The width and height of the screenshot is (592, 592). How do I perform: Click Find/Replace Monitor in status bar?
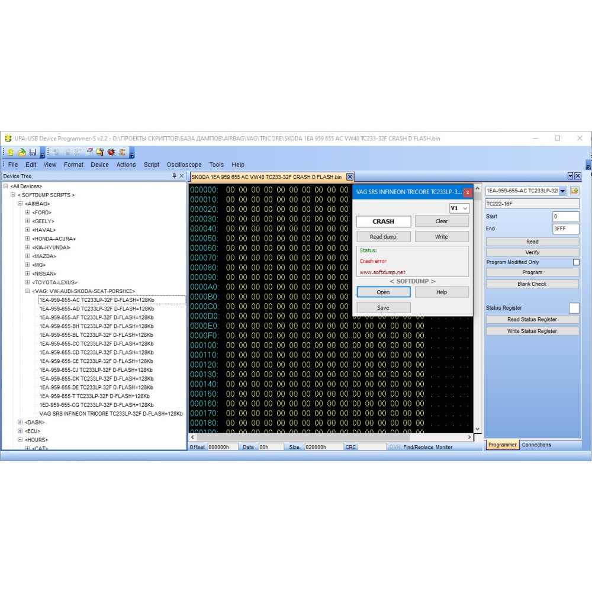tap(428, 447)
